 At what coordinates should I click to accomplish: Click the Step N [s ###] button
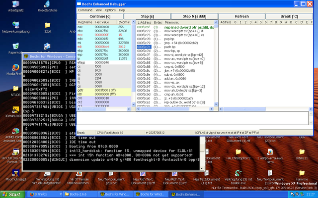(194, 16)
